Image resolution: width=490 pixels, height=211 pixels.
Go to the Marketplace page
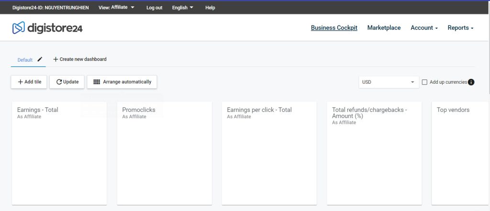384,28
